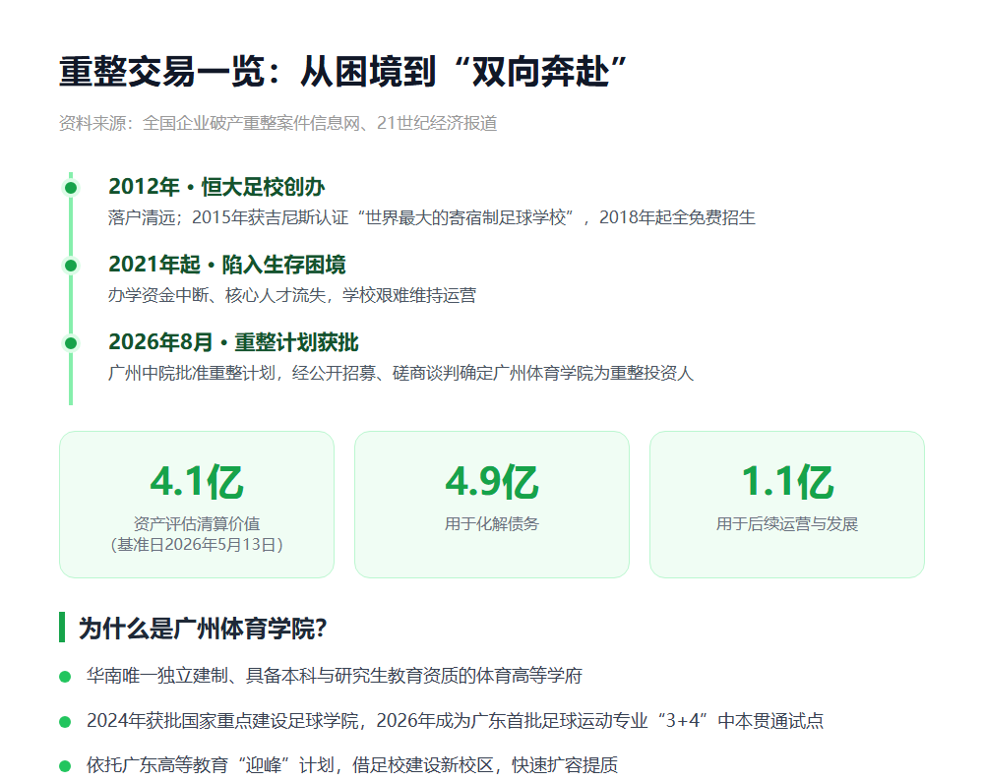Click section heading 为什么是广州体育学院?

click(203, 628)
